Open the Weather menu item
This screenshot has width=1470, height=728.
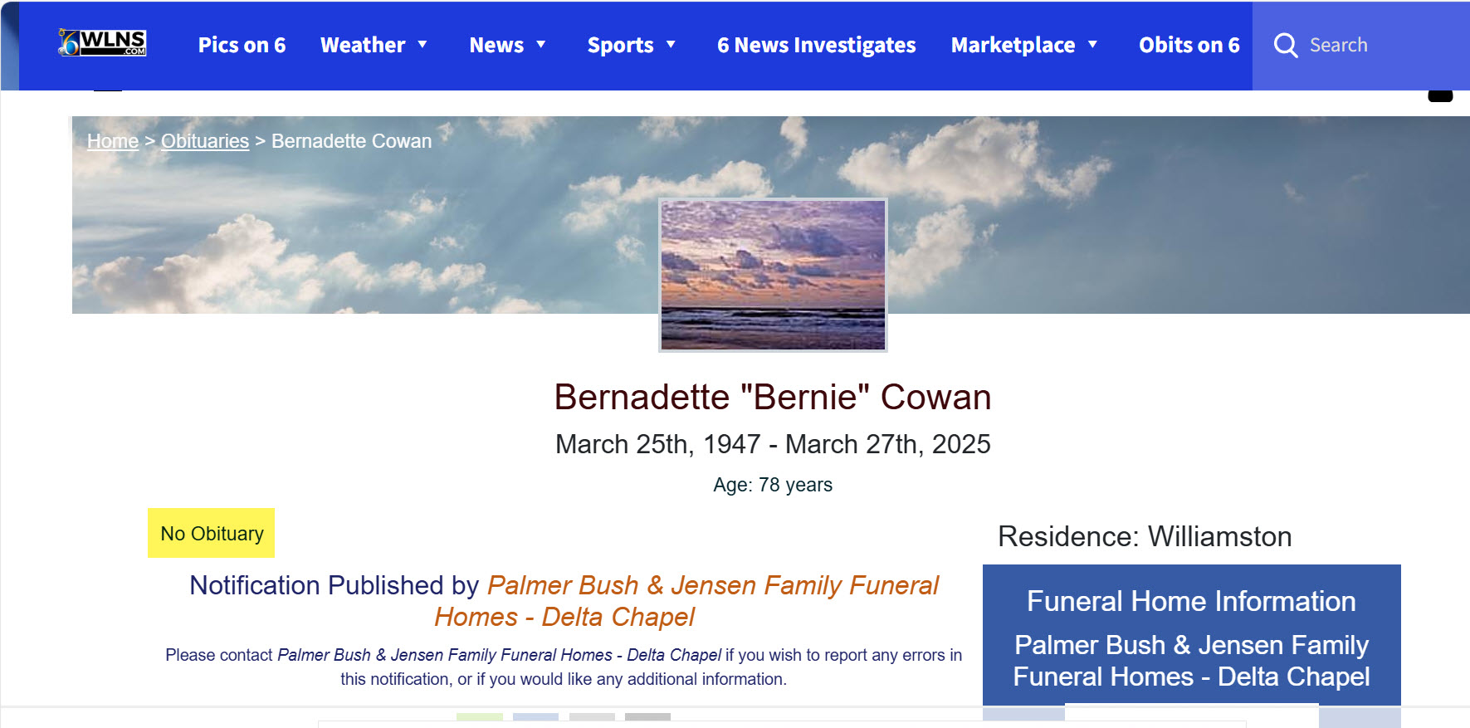click(363, 45)
